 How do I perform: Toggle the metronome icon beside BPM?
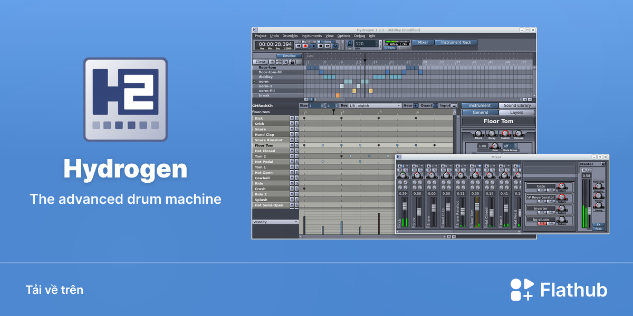pyautogui.click(x=349, y=44)
